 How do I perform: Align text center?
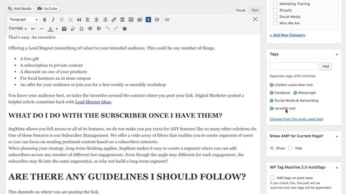(x=96, y=19)
